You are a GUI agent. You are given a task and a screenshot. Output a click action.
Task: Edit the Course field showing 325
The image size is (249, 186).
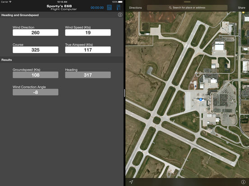pos(36,50)
